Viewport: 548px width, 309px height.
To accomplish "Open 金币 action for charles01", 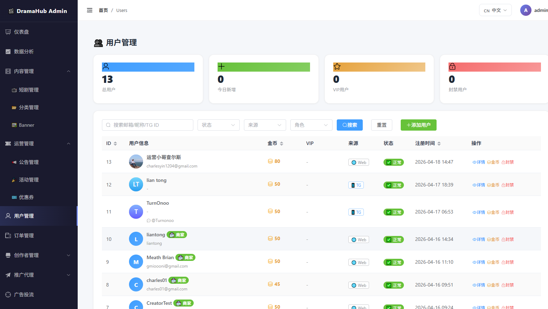I will (x=493, y=285).
